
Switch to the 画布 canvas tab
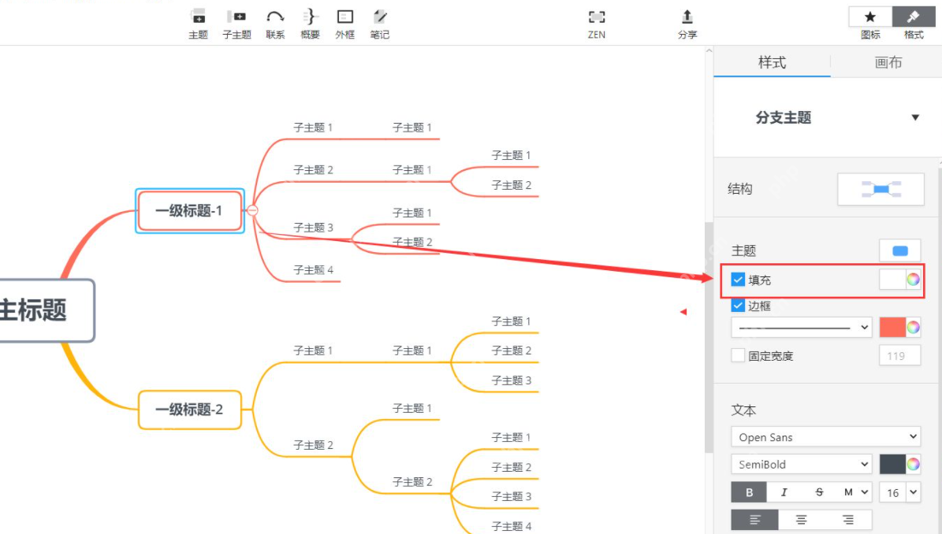888,62
